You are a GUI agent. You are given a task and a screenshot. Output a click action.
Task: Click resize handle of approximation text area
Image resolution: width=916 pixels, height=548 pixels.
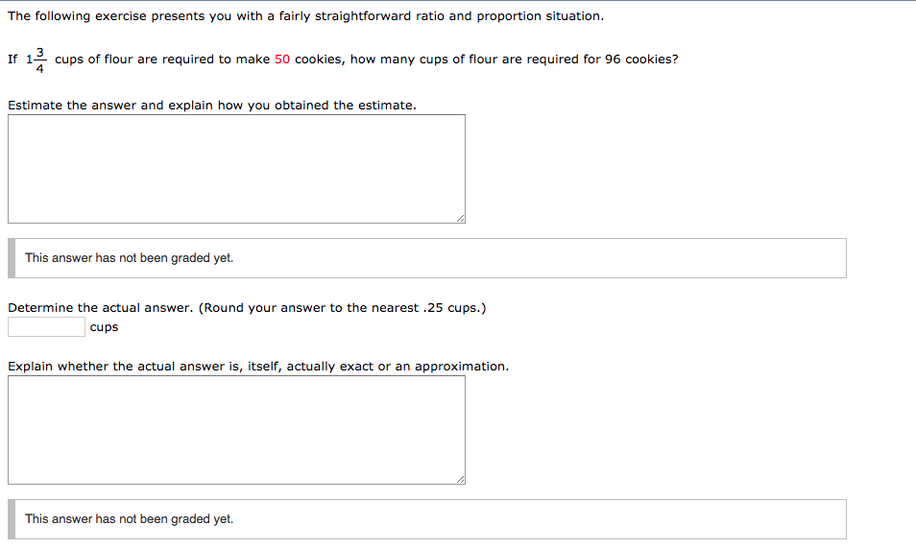(460, 480)
